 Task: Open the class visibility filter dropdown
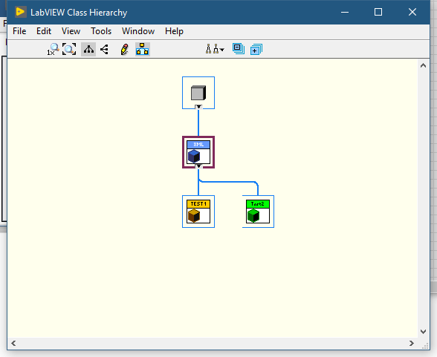(x=215, y=50)
